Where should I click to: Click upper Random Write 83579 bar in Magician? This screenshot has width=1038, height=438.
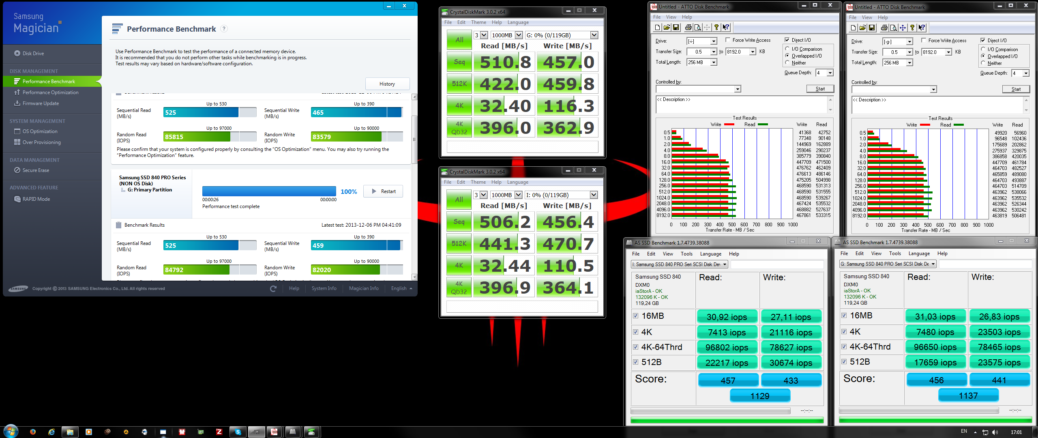357,137
